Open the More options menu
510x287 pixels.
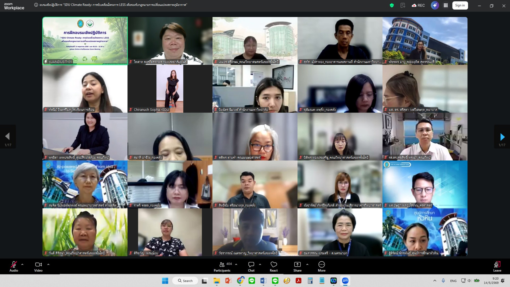tap(322, 266)
